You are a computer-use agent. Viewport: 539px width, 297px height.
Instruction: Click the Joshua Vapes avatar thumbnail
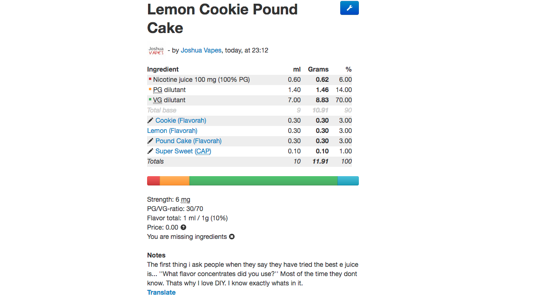(x=156, y=50)
